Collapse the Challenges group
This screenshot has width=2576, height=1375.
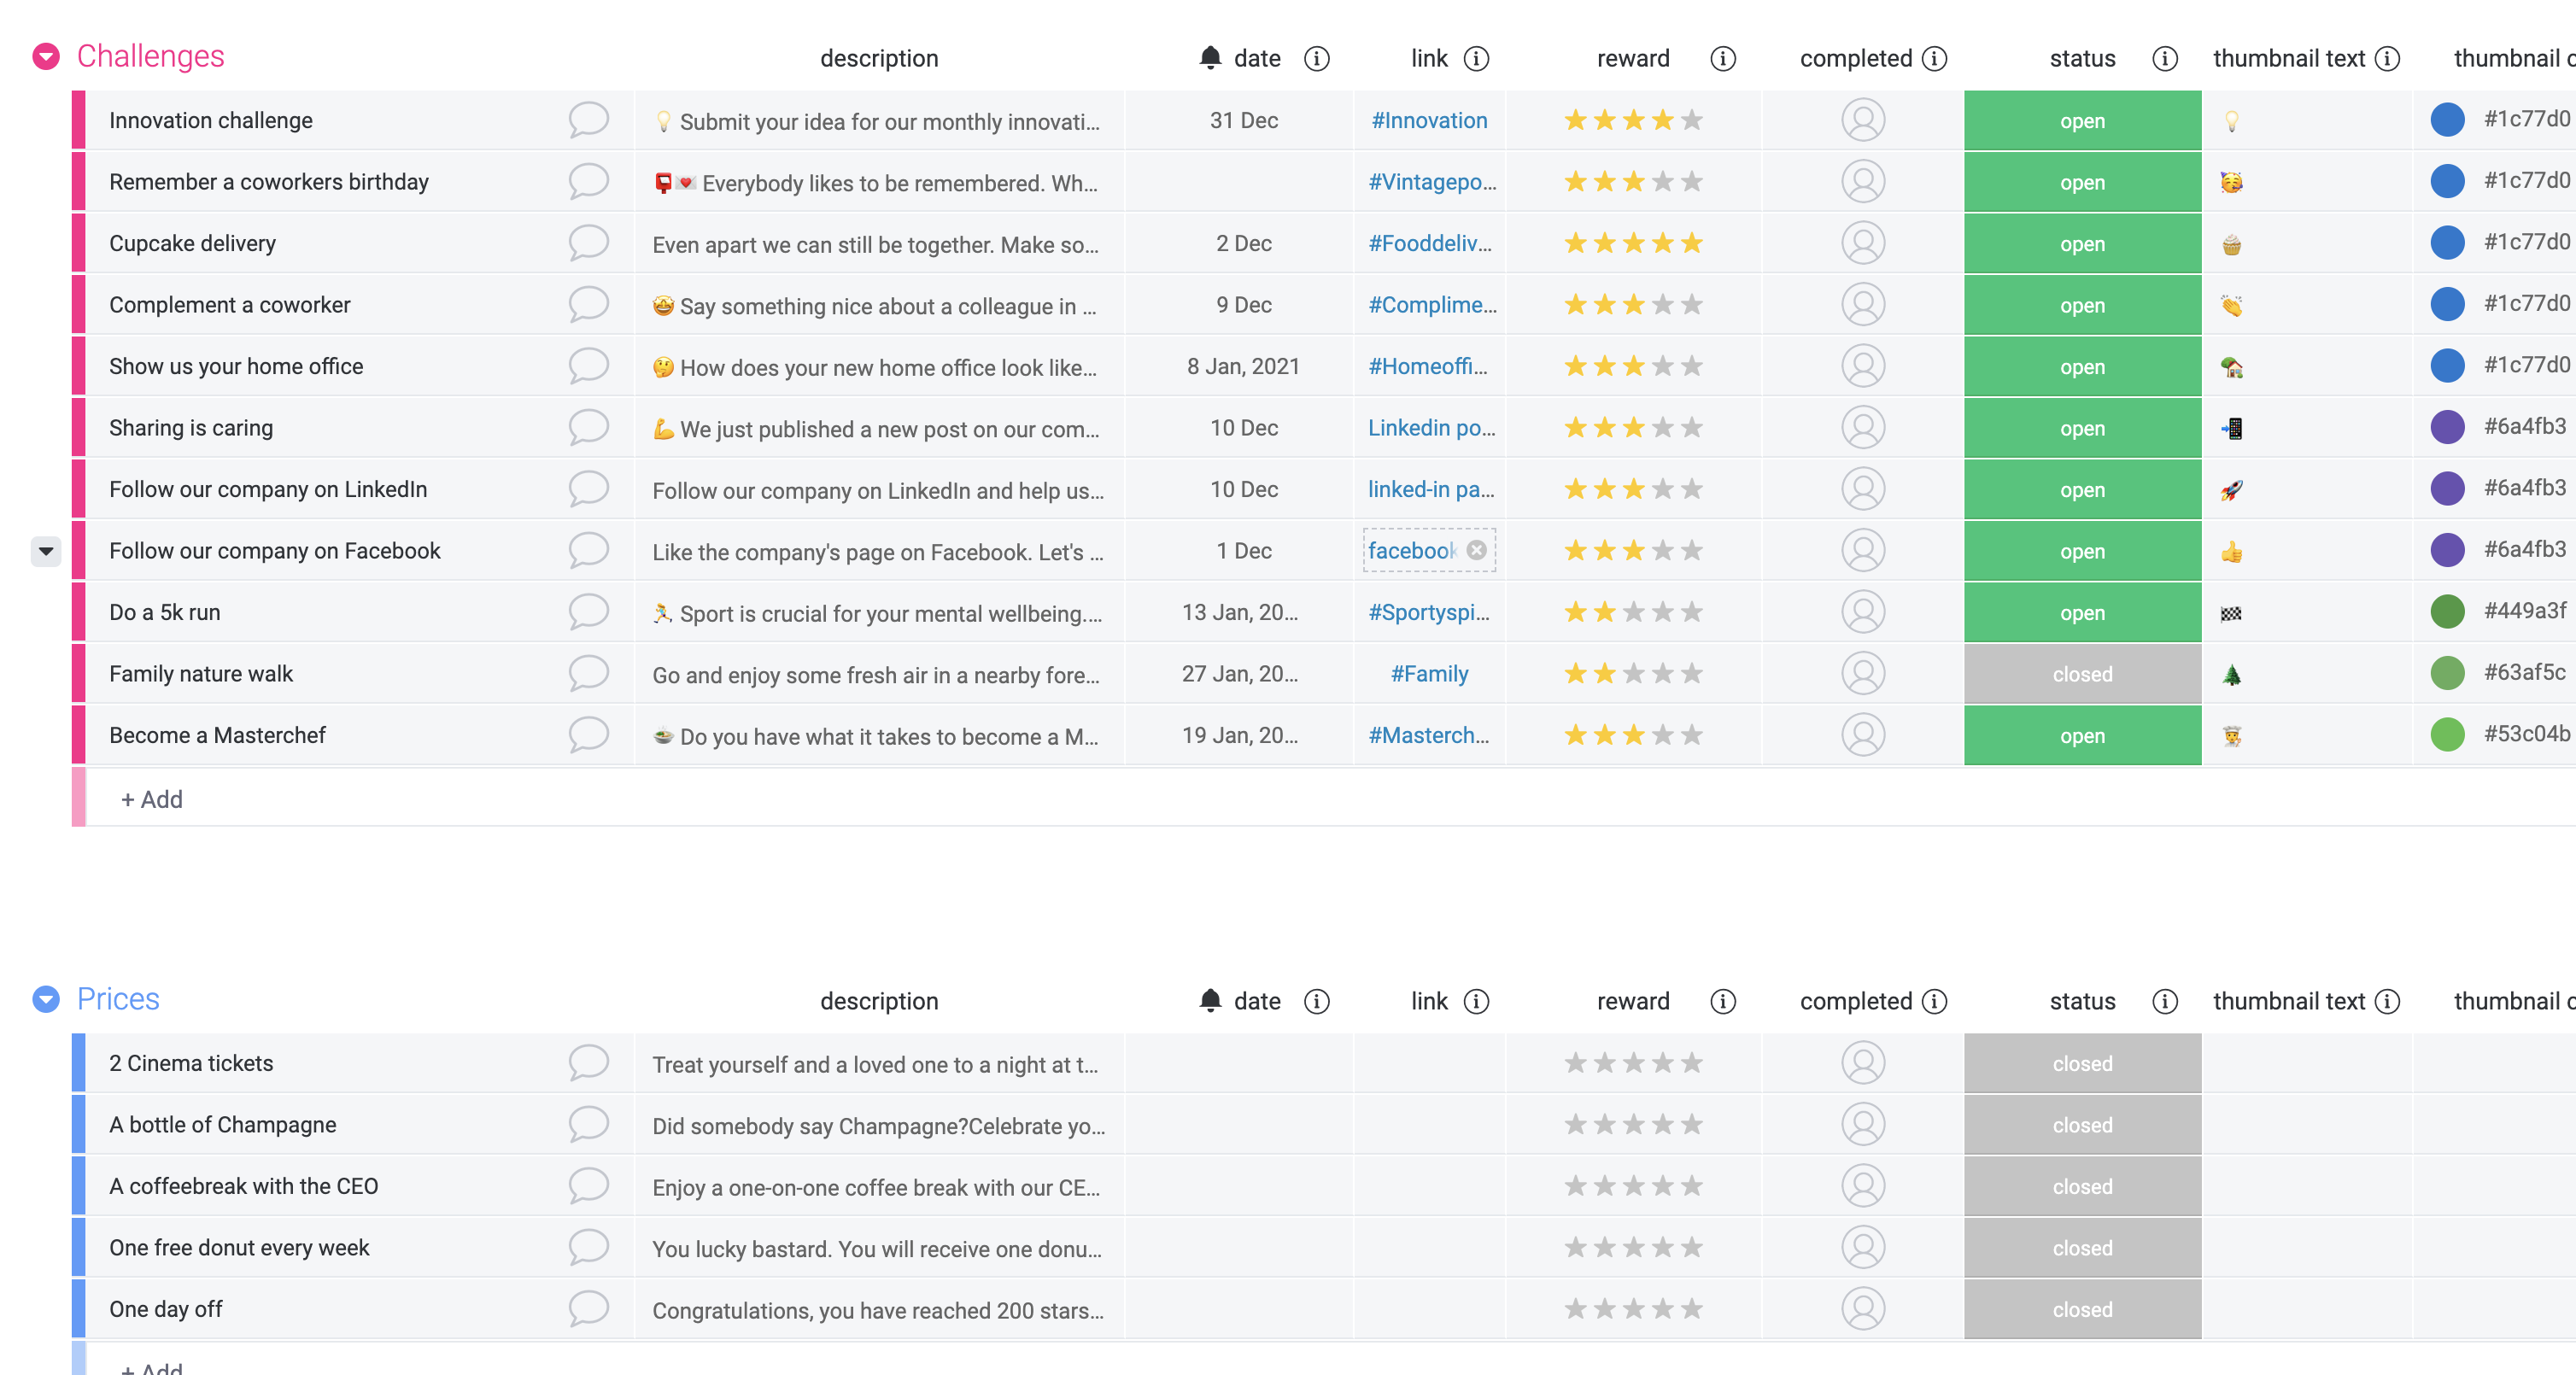click(x=46, y=57)
